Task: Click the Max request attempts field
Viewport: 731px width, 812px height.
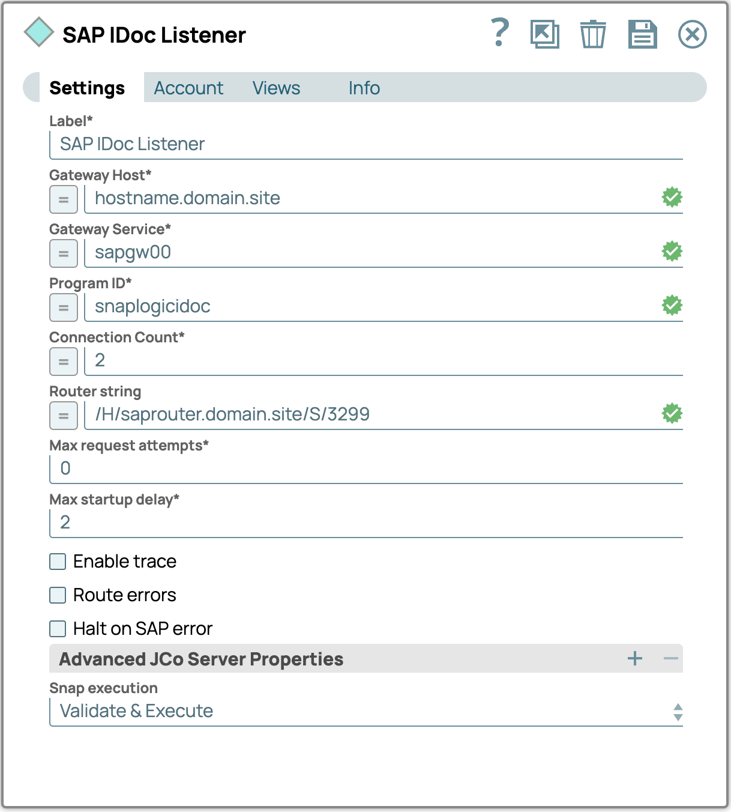Action: [365, 468]
